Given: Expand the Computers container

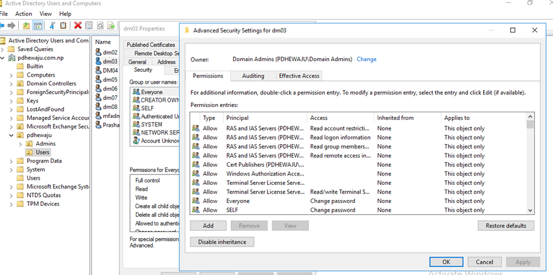Looking at the screenshot, I should pyautogui.click(x=11, y=75).
